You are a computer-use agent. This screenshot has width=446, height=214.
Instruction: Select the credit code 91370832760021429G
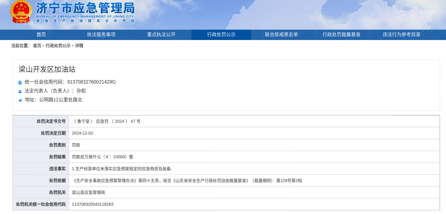92,82
